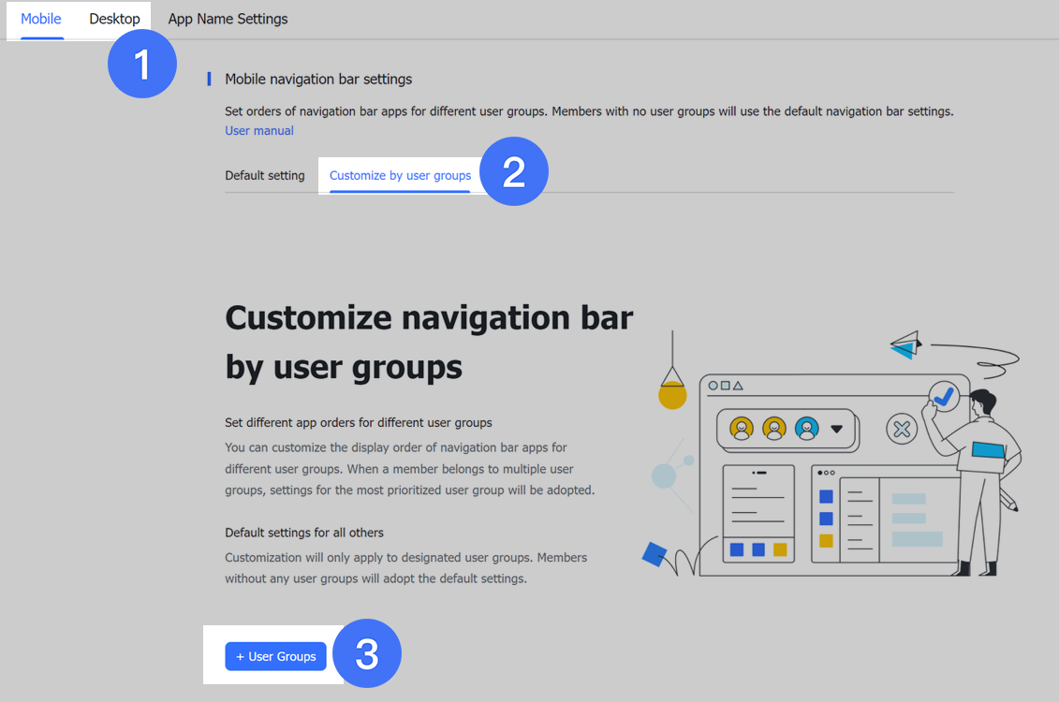Switch to the Desktop tab
Screen dimensions: 1059x702
(x=113, y=18)
